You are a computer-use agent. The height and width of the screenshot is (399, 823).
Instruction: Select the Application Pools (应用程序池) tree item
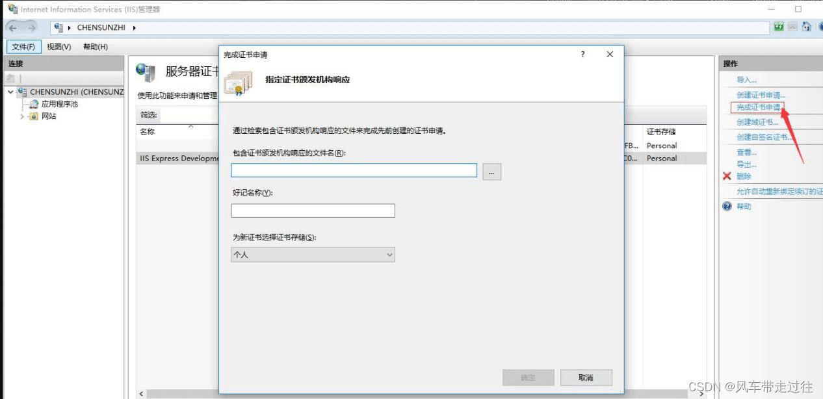point(59,104)
